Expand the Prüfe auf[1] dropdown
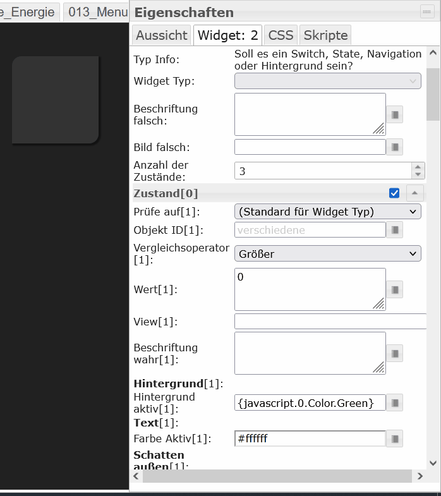Screen dimensions: 441x496 click(327, 211)
